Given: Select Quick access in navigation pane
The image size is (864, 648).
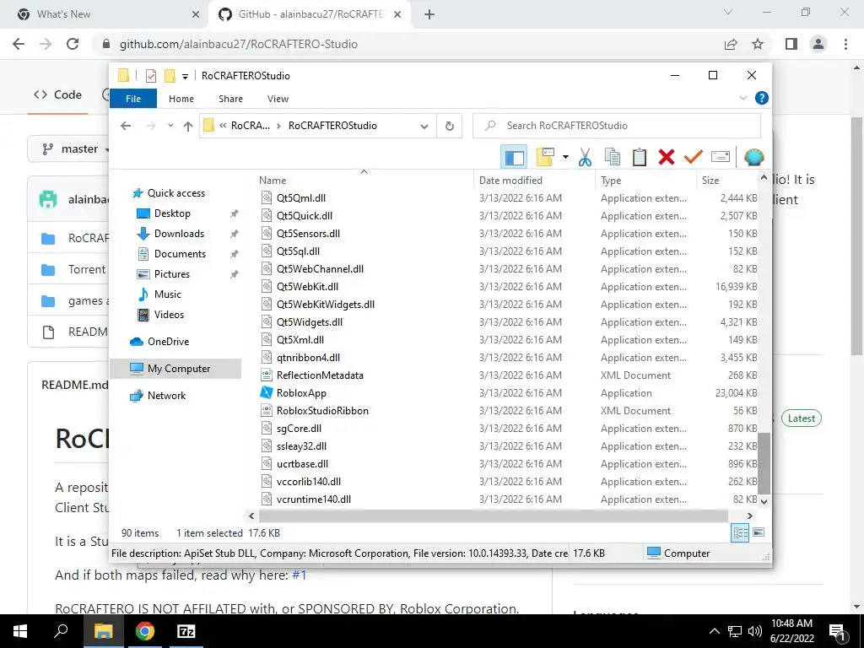Looking at the screenshot, I should (175, 193).
